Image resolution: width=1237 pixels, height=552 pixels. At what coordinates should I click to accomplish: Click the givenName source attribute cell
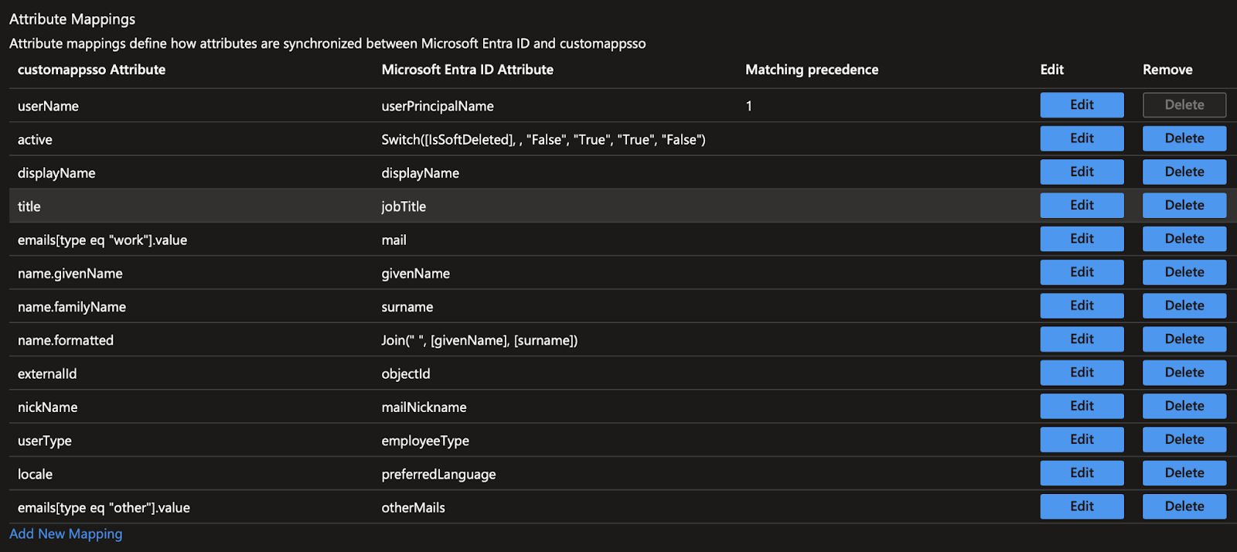415,274
